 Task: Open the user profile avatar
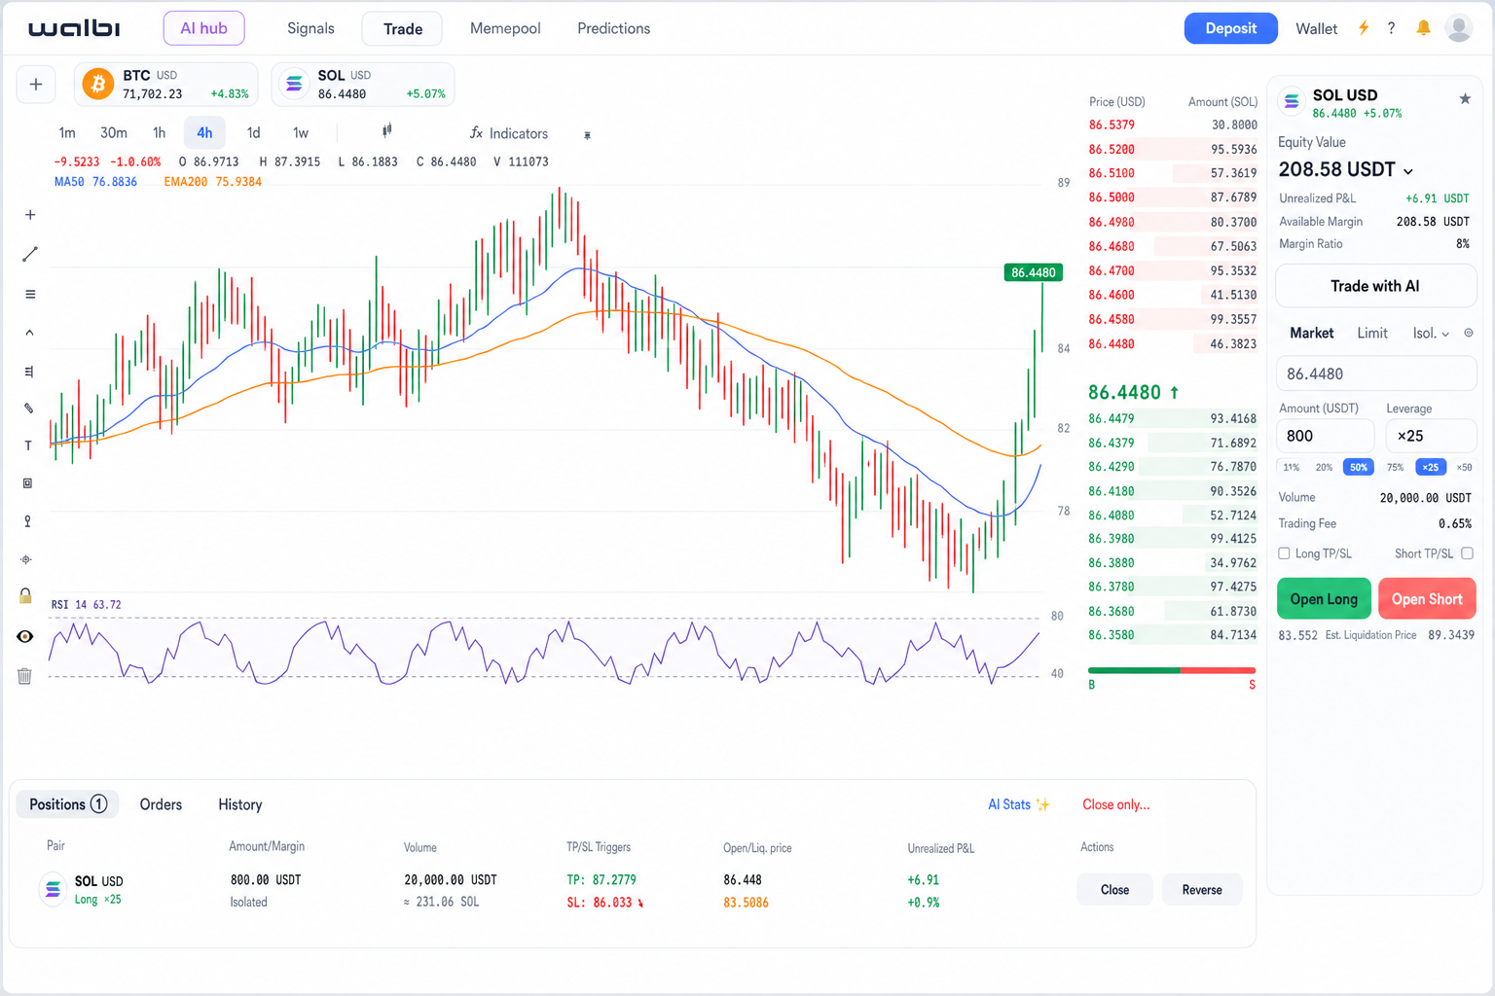pyautogui.click(x=1458, y=28)
